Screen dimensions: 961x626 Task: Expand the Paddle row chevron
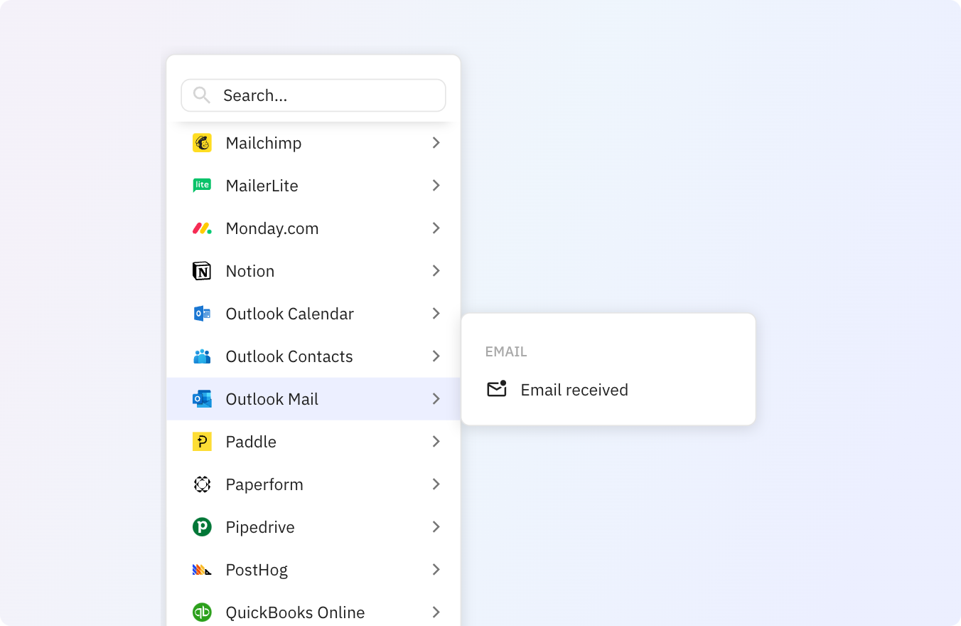pyautogui.click(x=436, y=442)
